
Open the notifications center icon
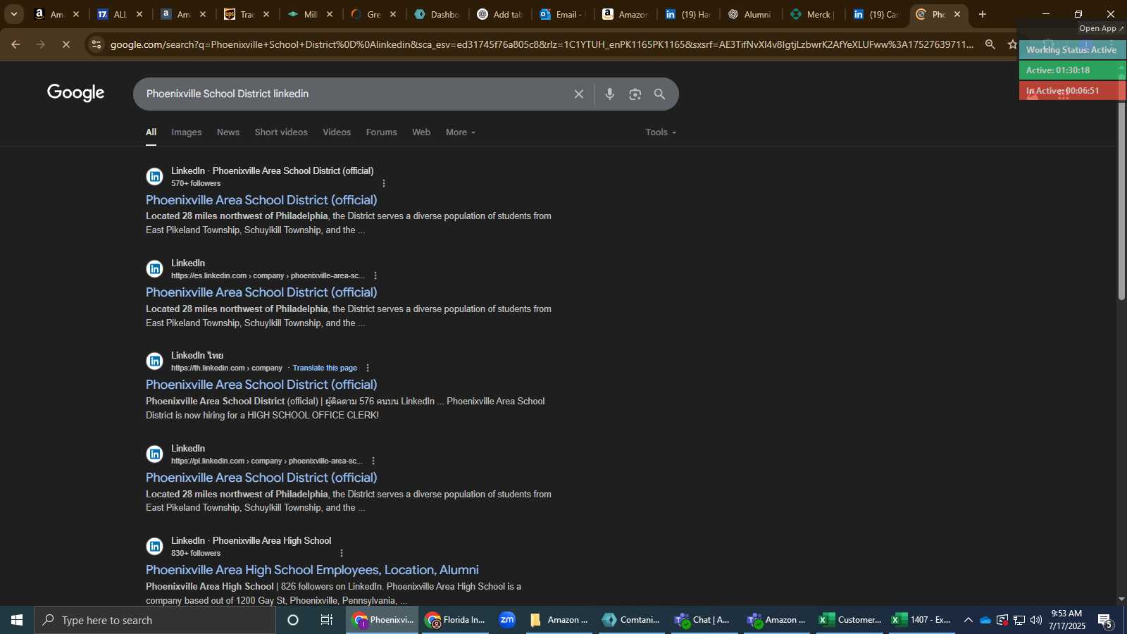click(x=1104, y=620)
